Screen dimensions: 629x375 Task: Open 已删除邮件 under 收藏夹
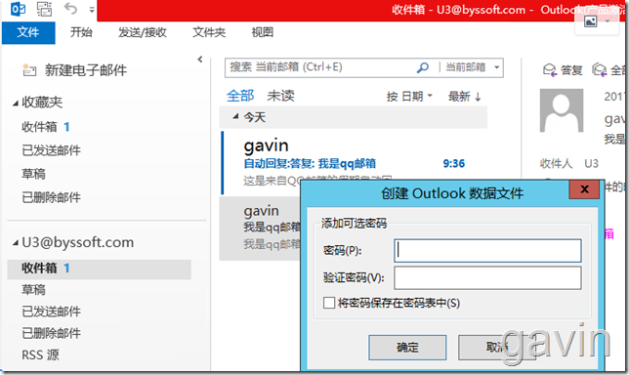(52, 197)
